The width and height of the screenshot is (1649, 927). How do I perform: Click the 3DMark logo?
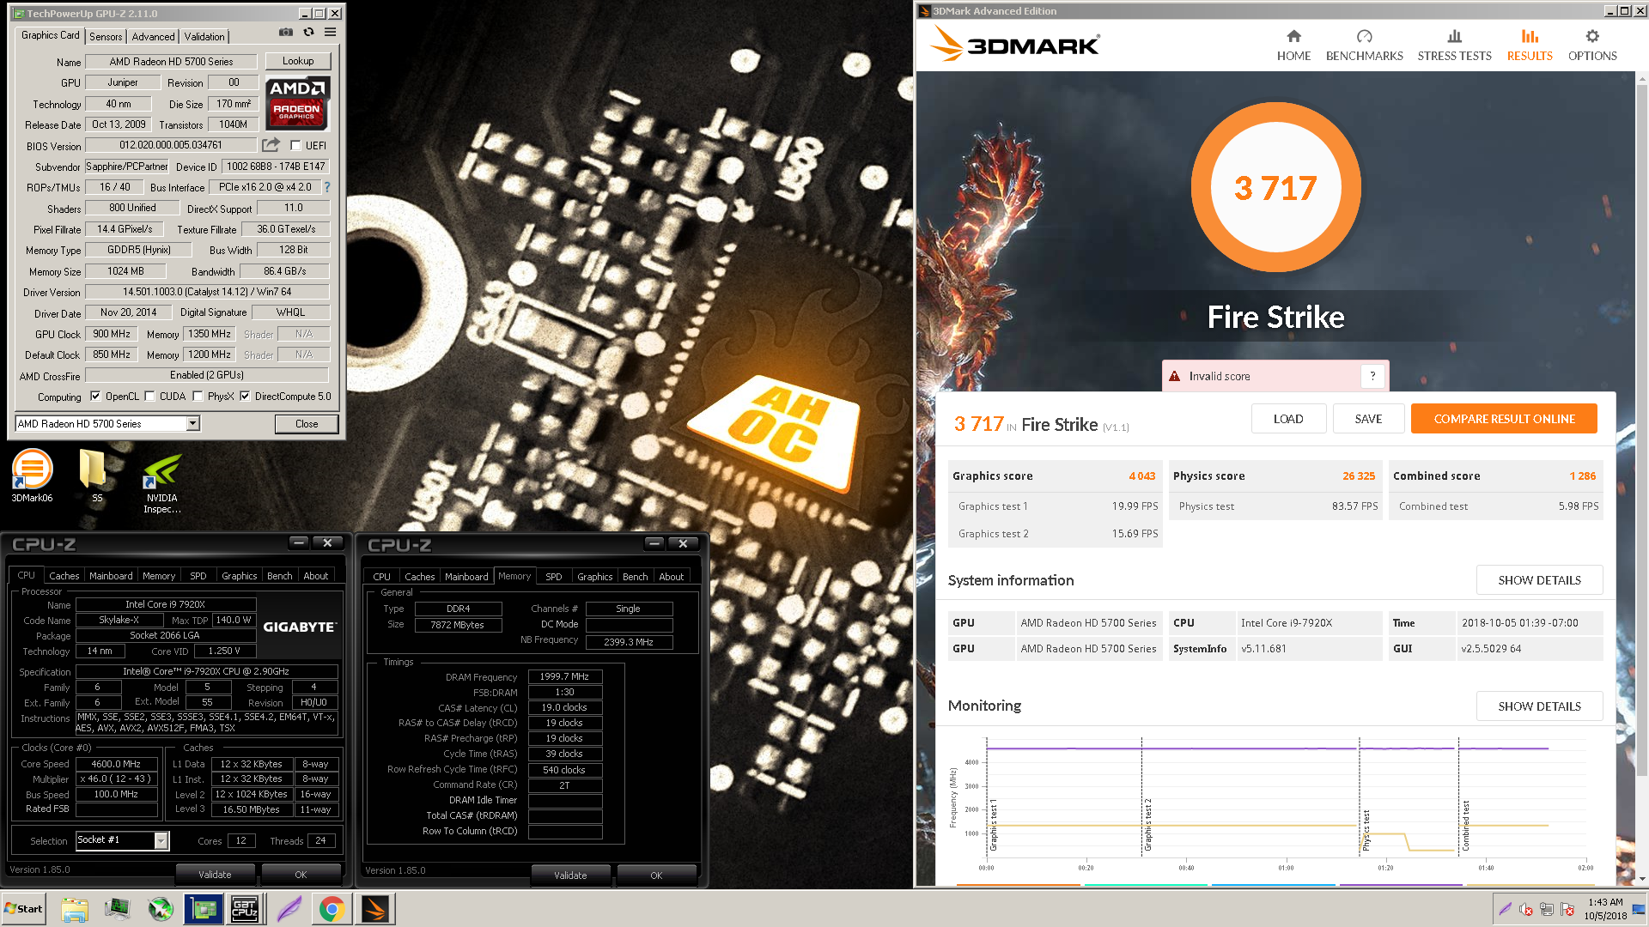coord(1015,43)
